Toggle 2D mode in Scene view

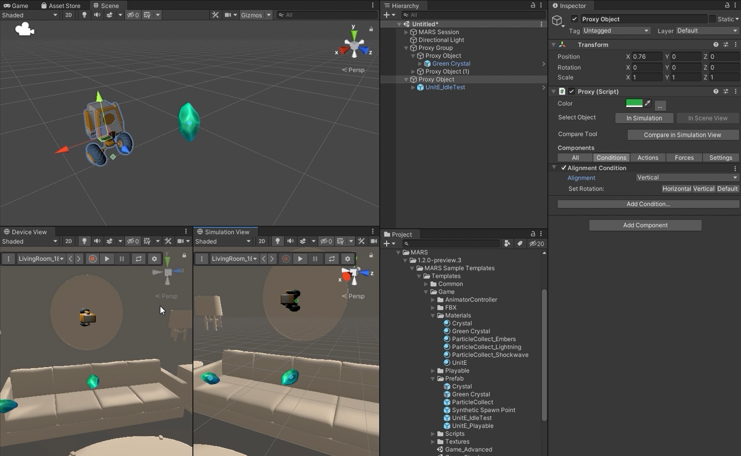[68, 15]
